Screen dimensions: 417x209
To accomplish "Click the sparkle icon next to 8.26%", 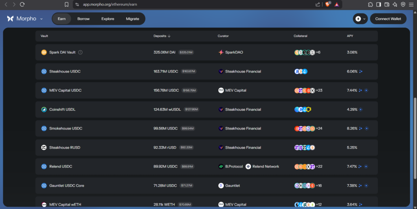I will pos(361,128).
